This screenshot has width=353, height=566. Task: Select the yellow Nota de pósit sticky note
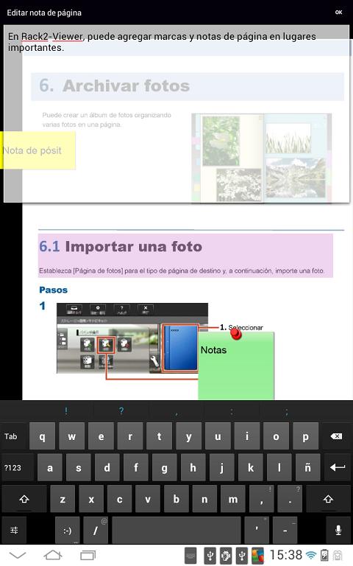38,150
